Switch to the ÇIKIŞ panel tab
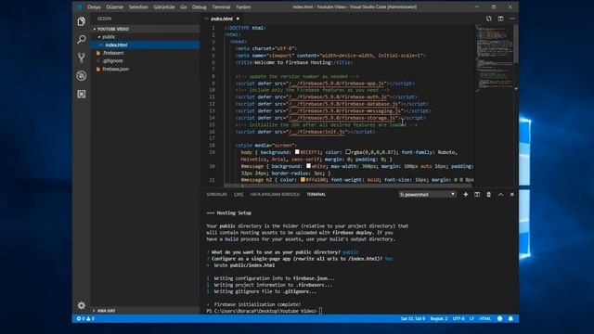The height and width of the screenshot is (334, 594). pyautogui.click(x=239, y=194)
